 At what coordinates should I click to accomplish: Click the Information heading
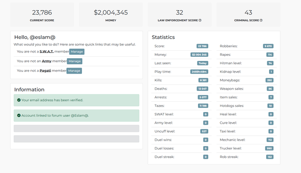click(x=29, y=90)
